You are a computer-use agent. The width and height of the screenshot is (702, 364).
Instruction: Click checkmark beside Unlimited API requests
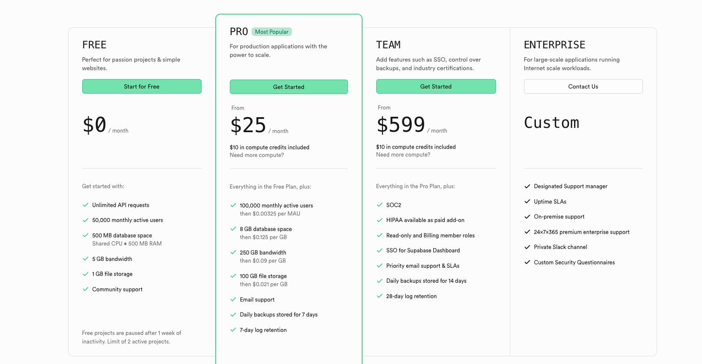coord(86,205)
